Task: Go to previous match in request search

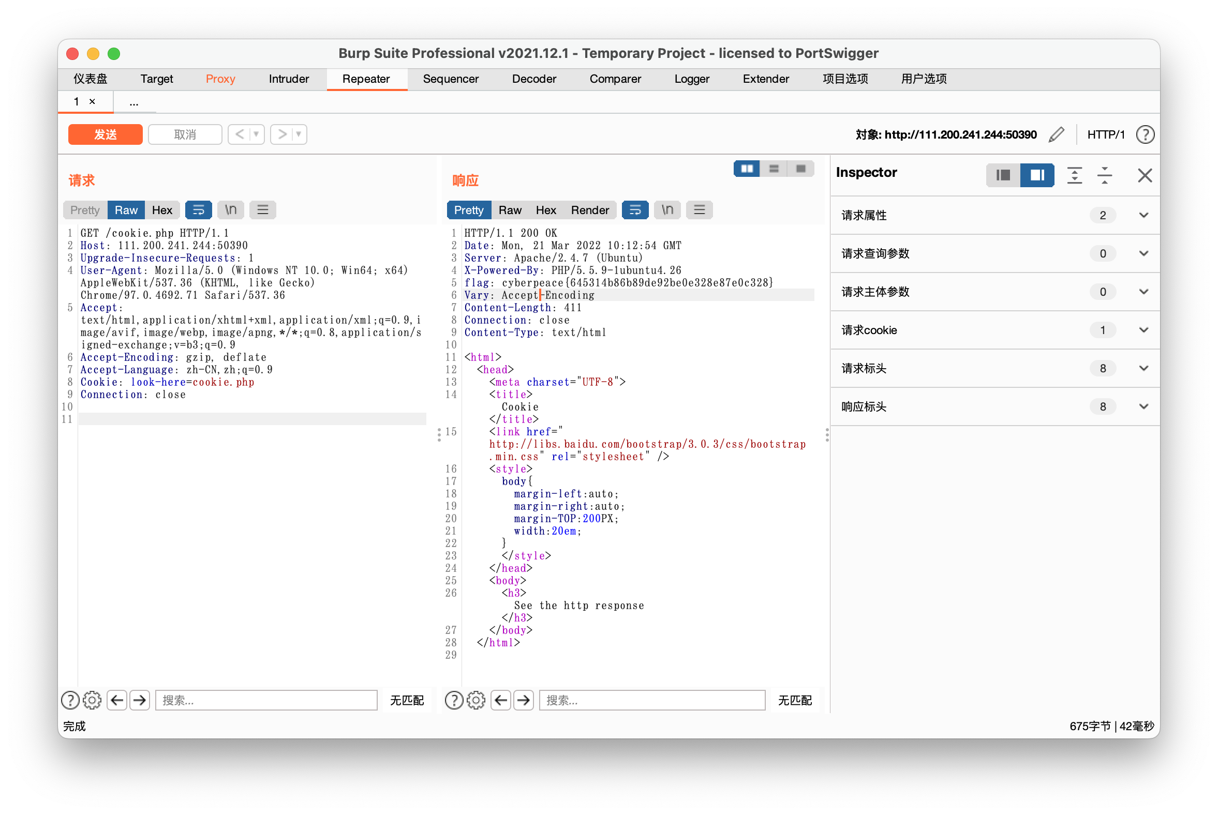Action: point(117,700)
